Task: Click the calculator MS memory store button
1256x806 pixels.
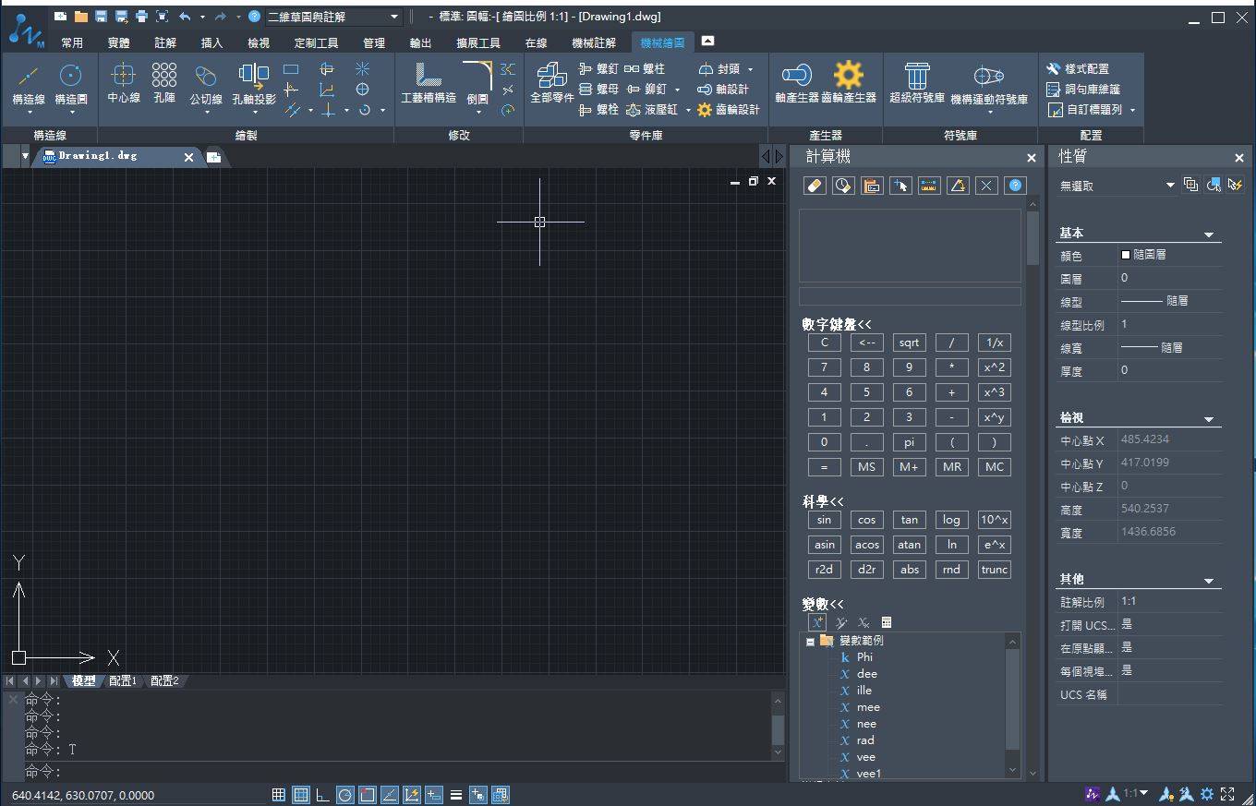Action: (867, 467)
